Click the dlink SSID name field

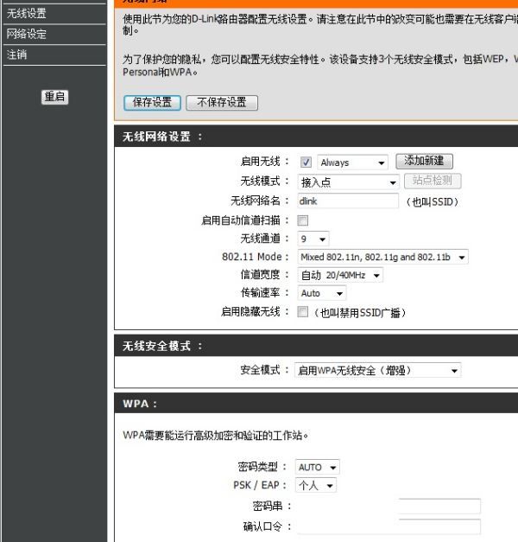coord(348,201)
